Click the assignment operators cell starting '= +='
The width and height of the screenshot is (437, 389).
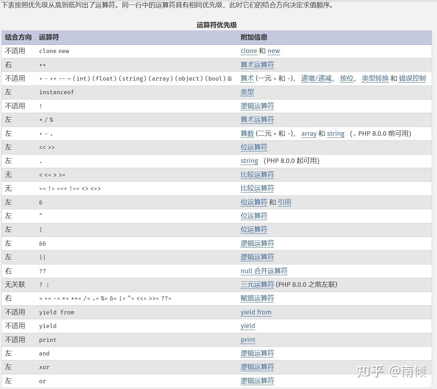[105, 299]
